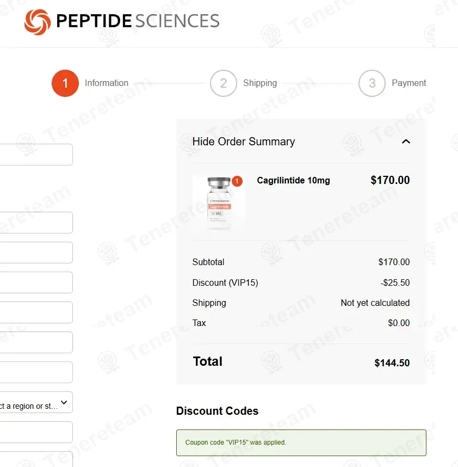
Task: Go to the Payment step label
Action: (x=409, y=83)
